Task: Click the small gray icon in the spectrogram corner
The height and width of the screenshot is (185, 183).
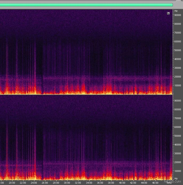Action: point(168,13)
